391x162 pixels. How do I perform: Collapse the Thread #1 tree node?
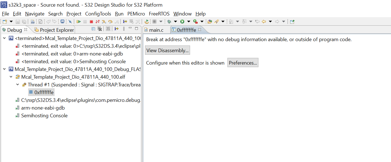tap(17, 84)
